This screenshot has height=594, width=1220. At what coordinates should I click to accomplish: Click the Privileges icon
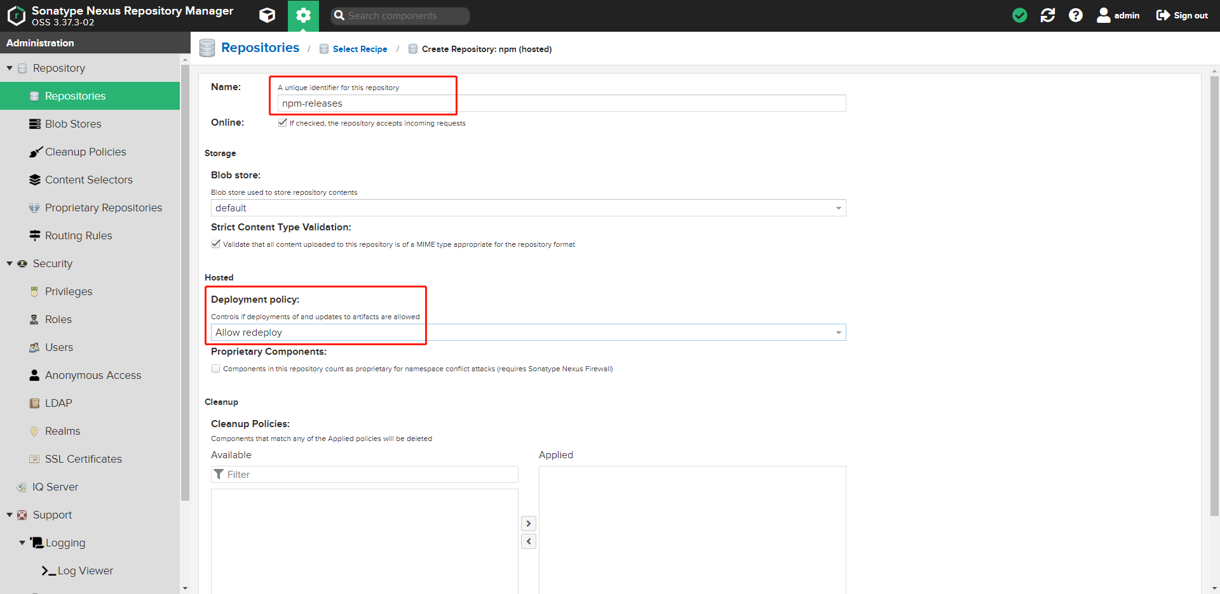click(34, 291)
